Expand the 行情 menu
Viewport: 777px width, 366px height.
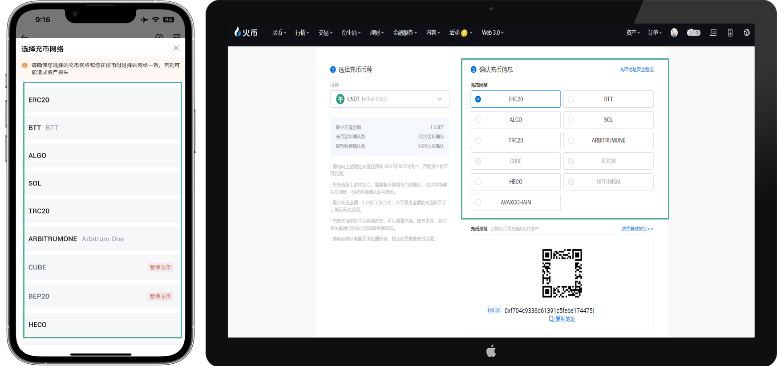(x=302, y=33)
